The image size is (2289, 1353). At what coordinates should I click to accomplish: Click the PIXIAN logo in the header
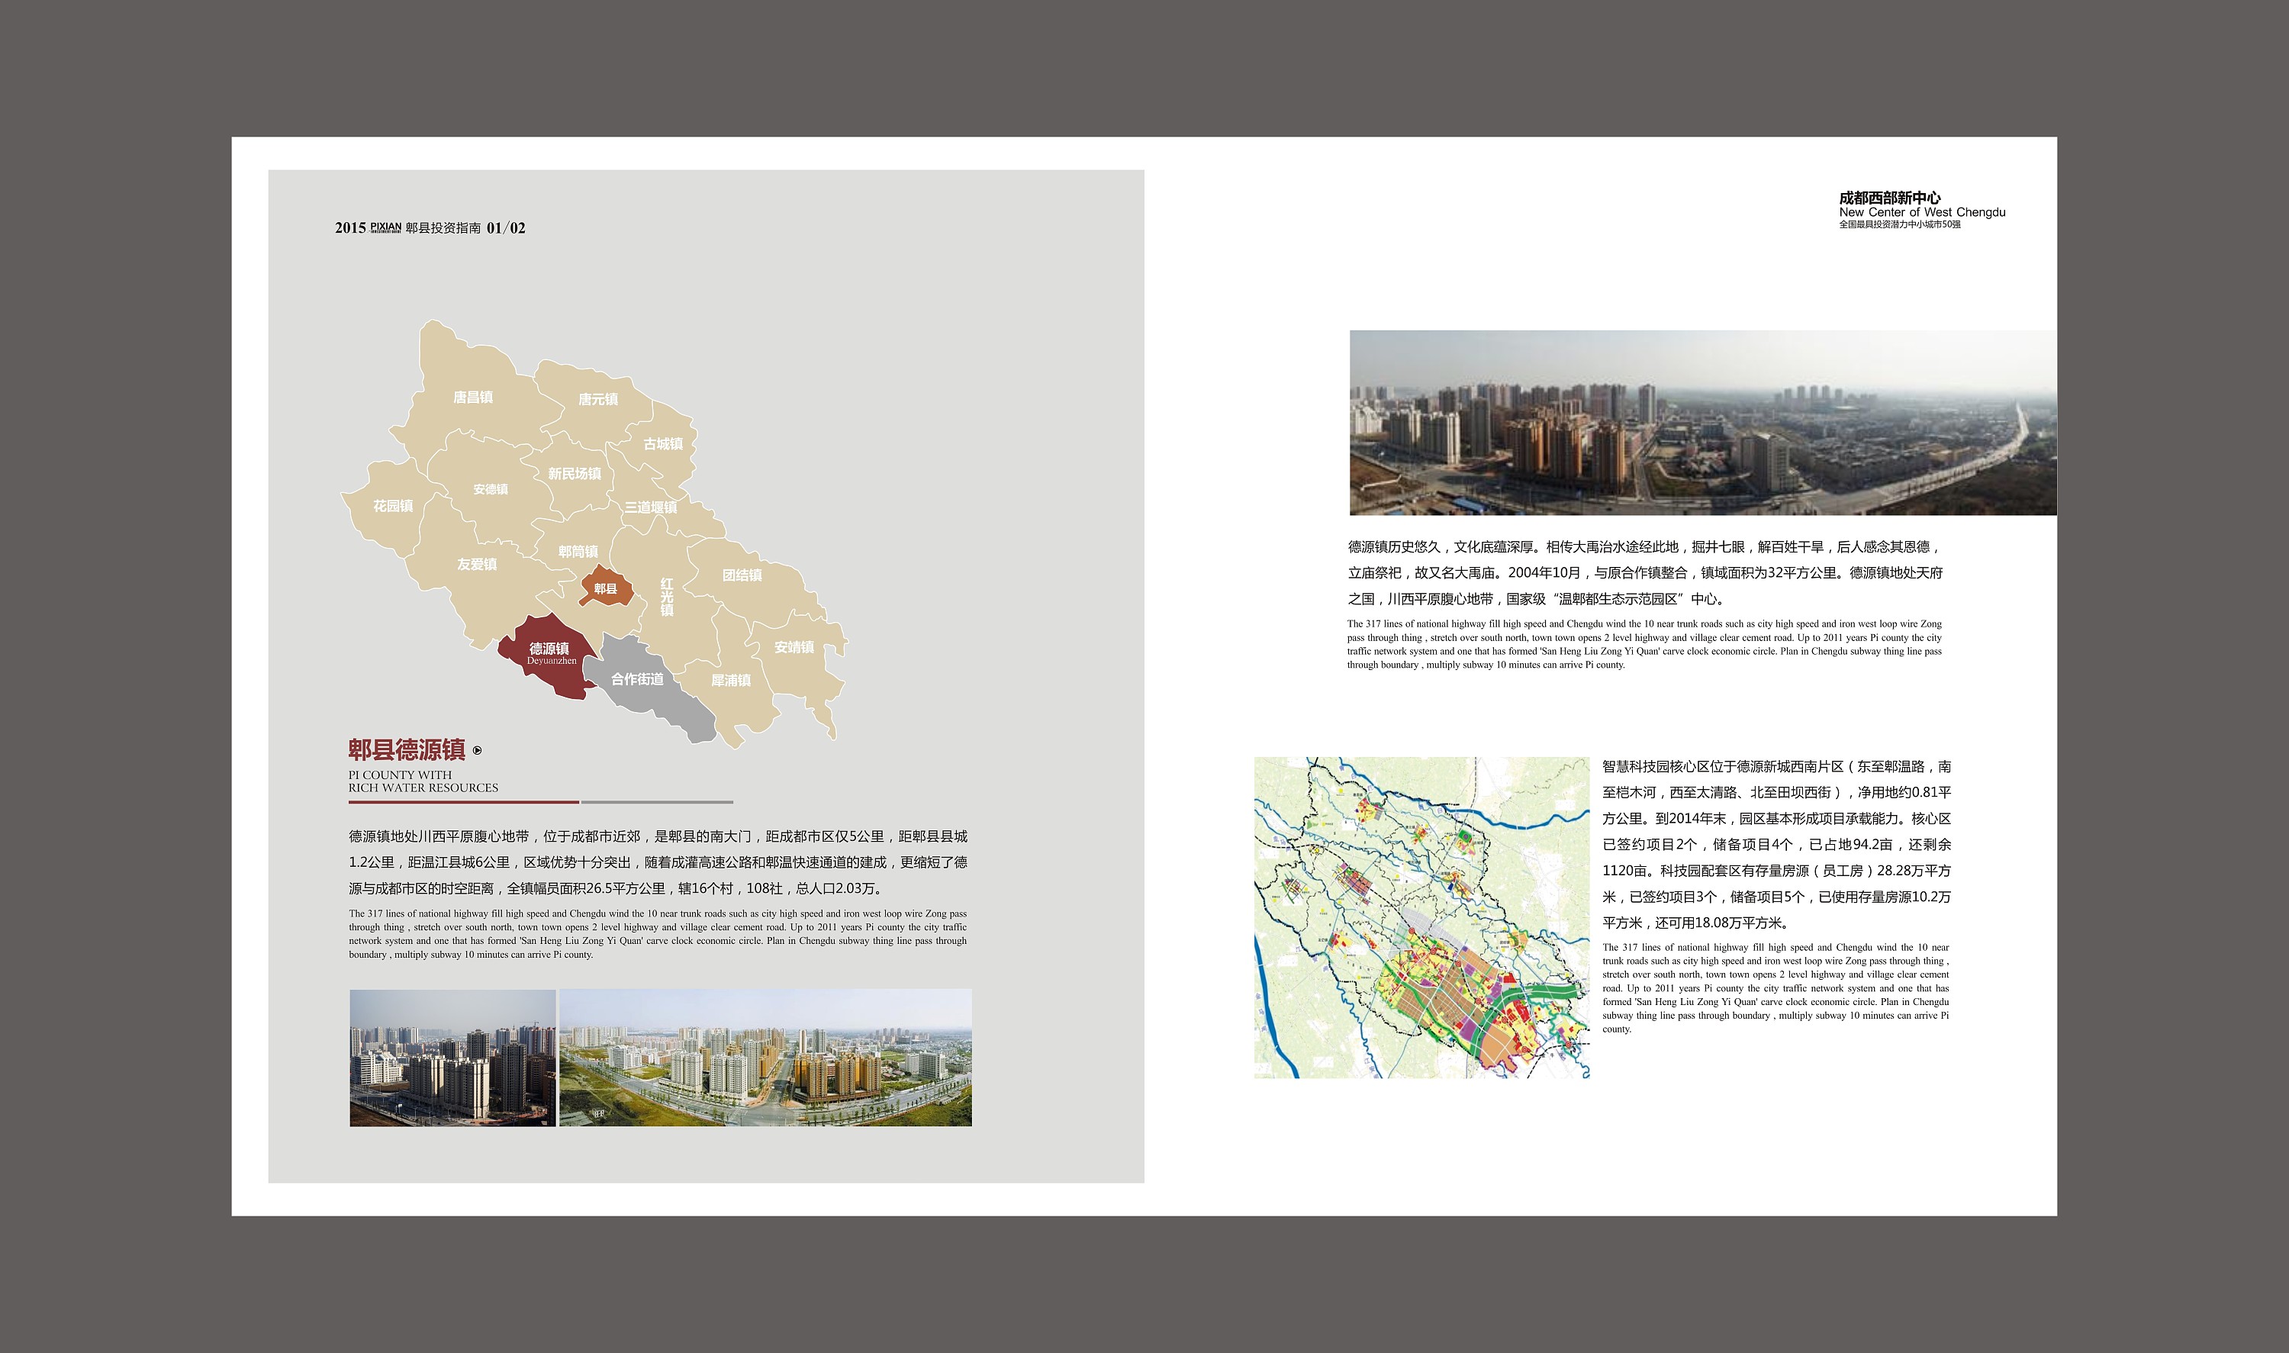(385, 227)
